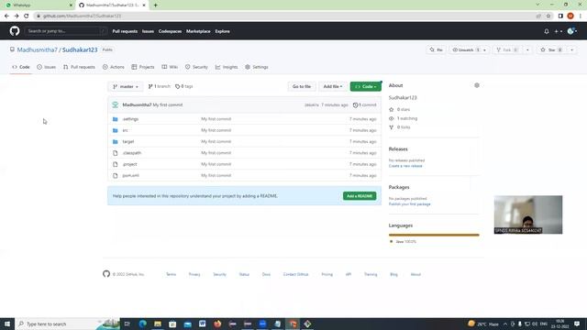Image resolution: width=587 pixels, height=330 pixels.
Task: Click the Java 100.0% language entry
Action: point(404,242)
